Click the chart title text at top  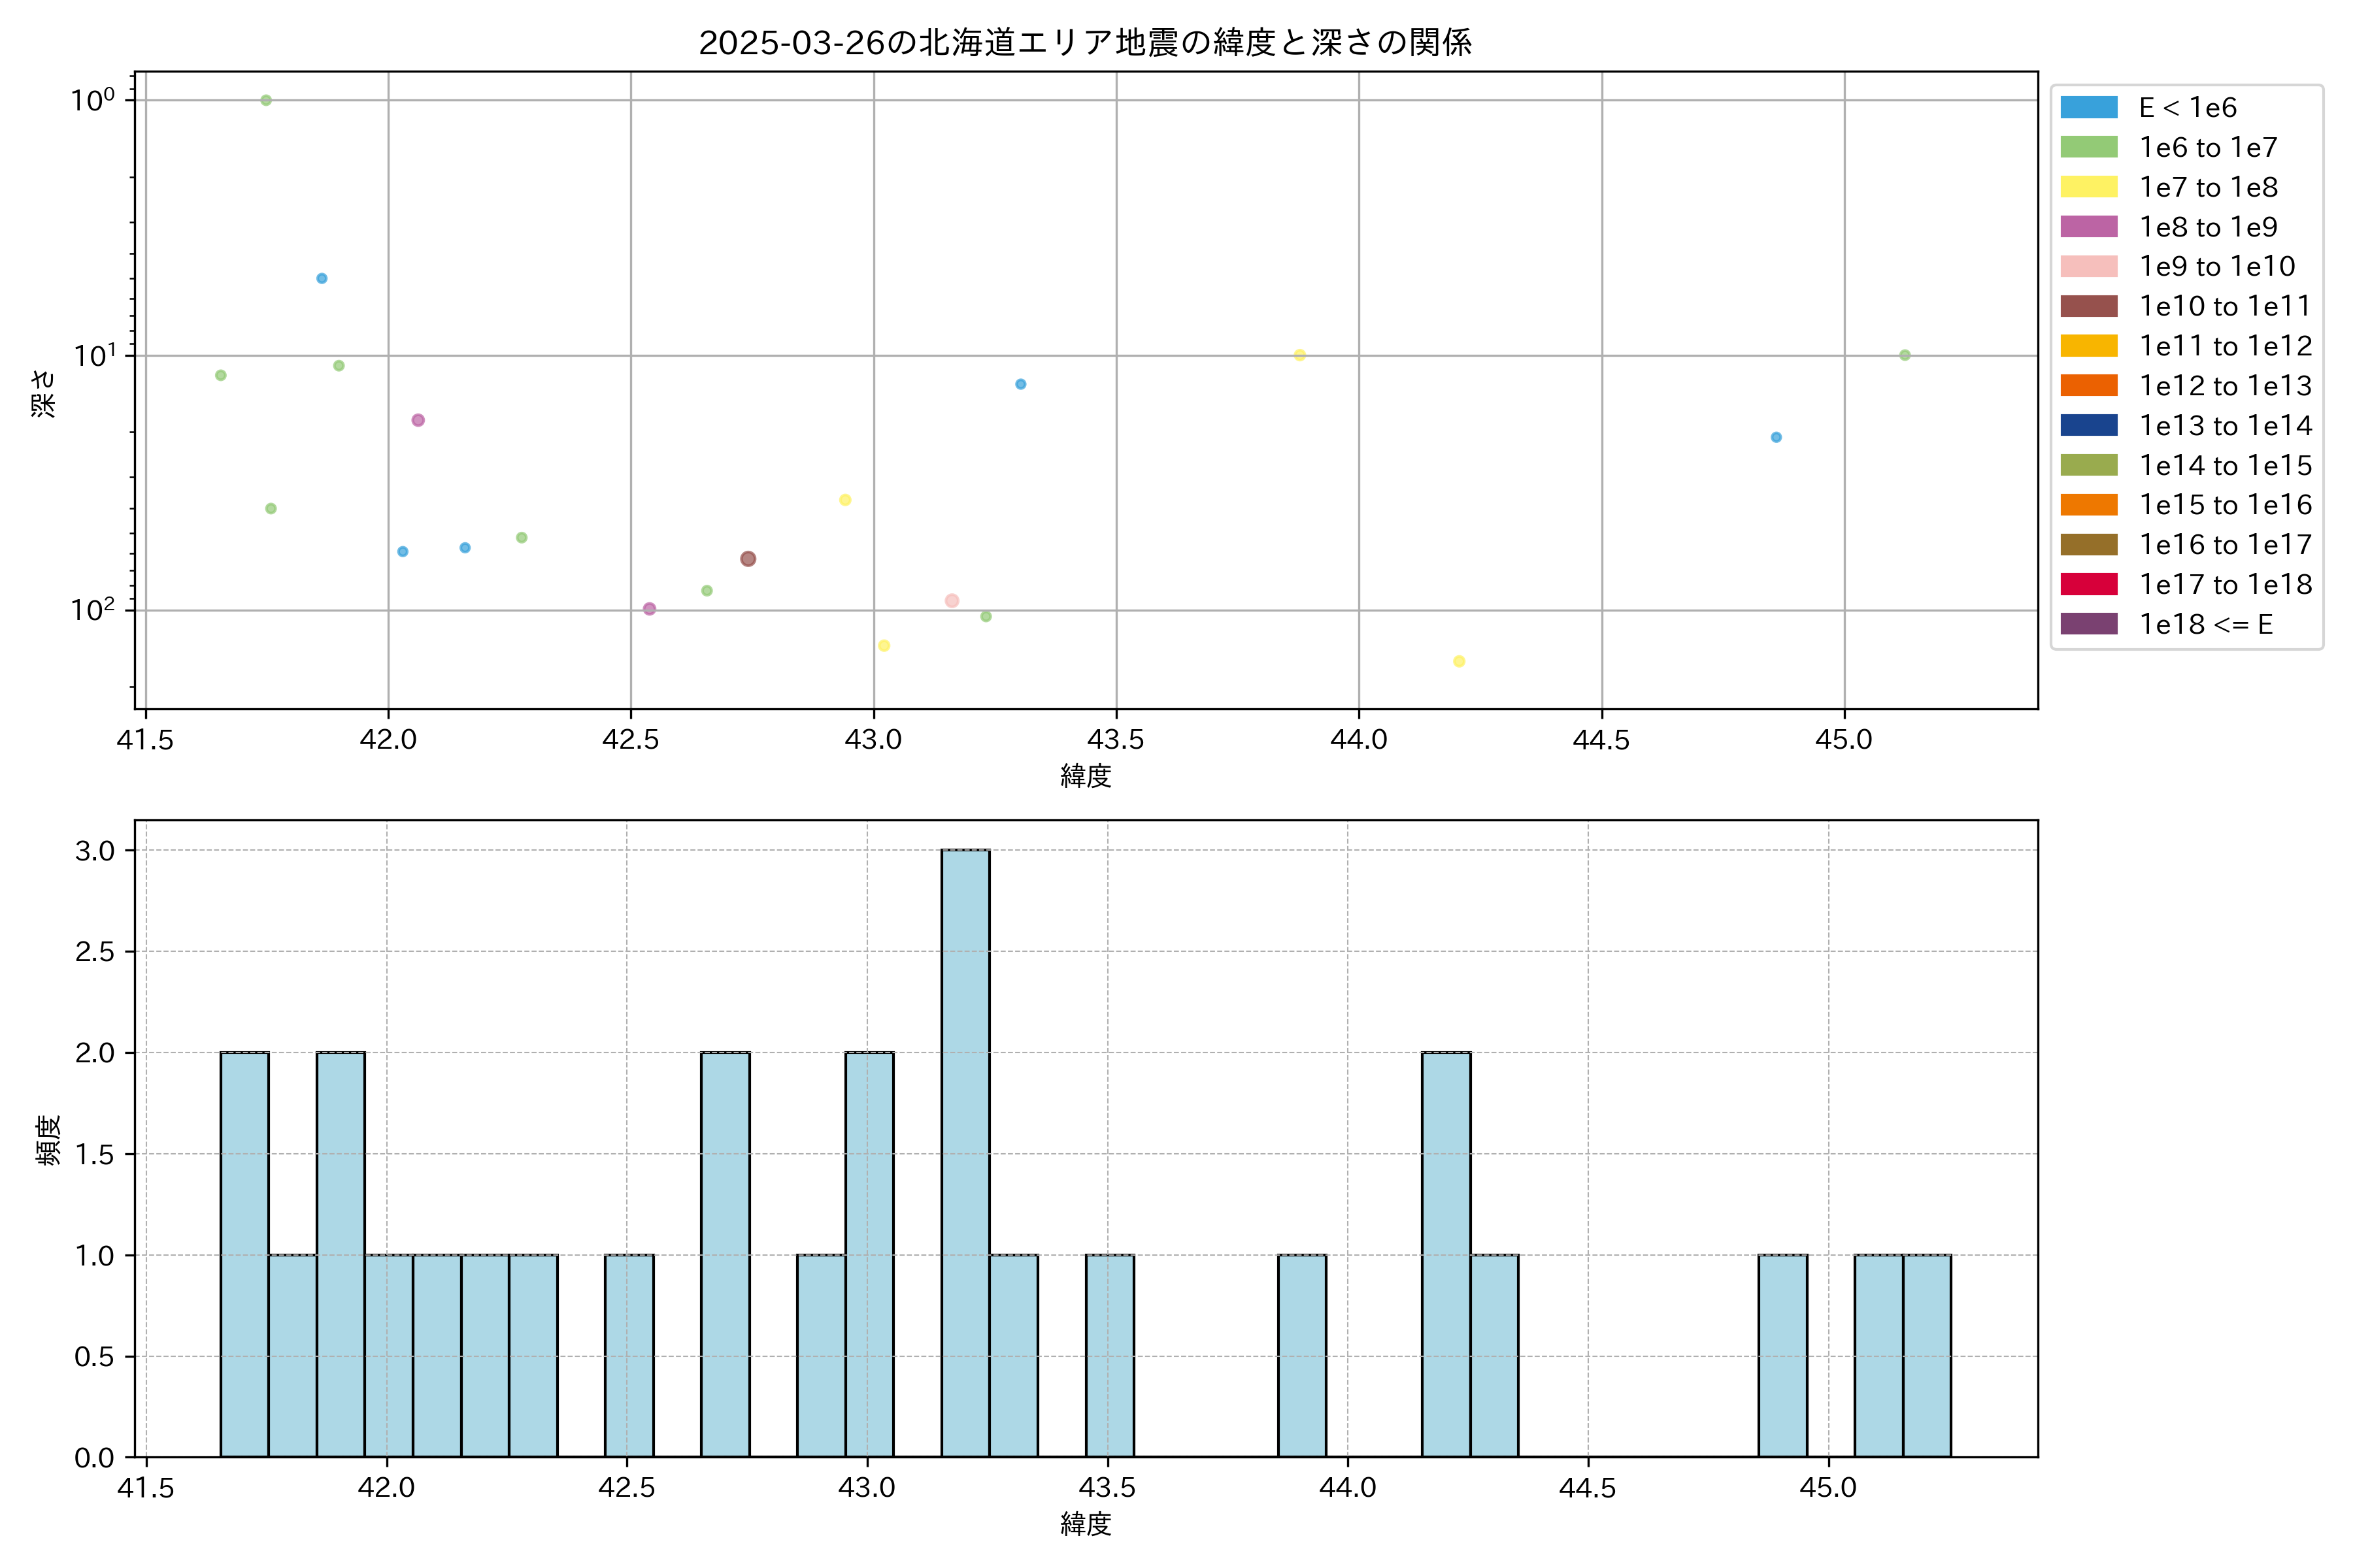click(1084, 43)
